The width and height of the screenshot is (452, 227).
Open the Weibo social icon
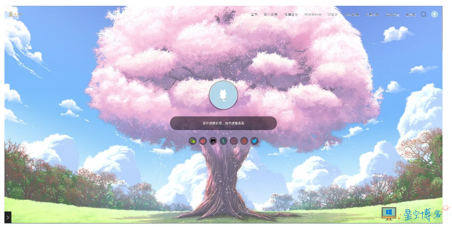point(203,141)
